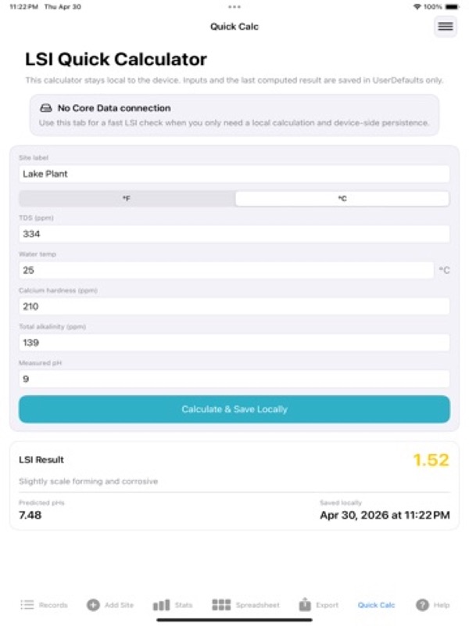Screen dimensions: 469x626
Task: Tap the Records list icon
Action: pos(27,605)
